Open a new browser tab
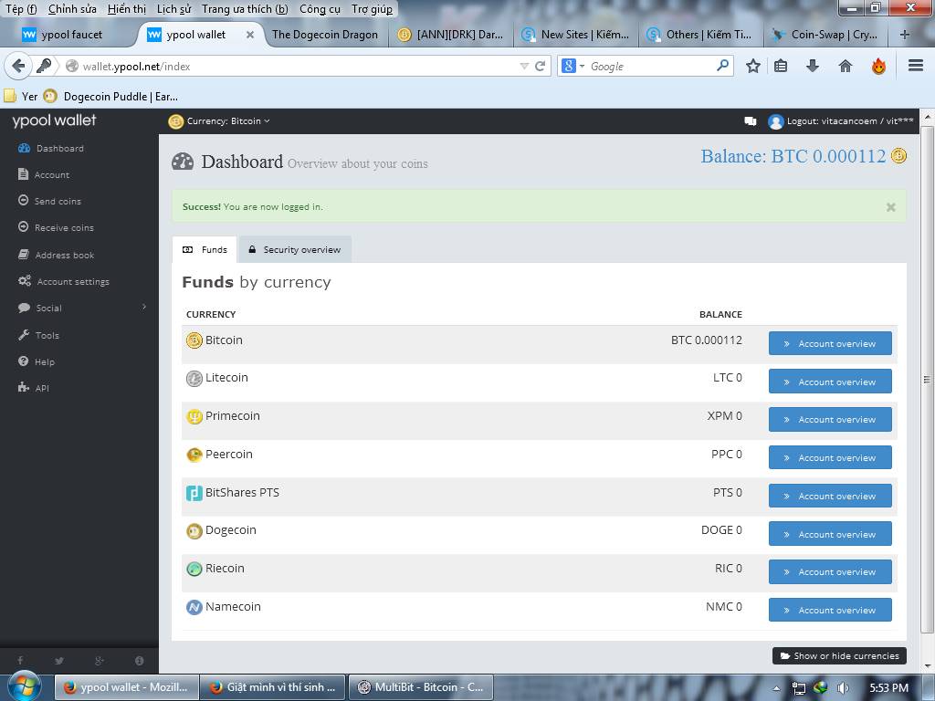 click(x=905, y=35)
